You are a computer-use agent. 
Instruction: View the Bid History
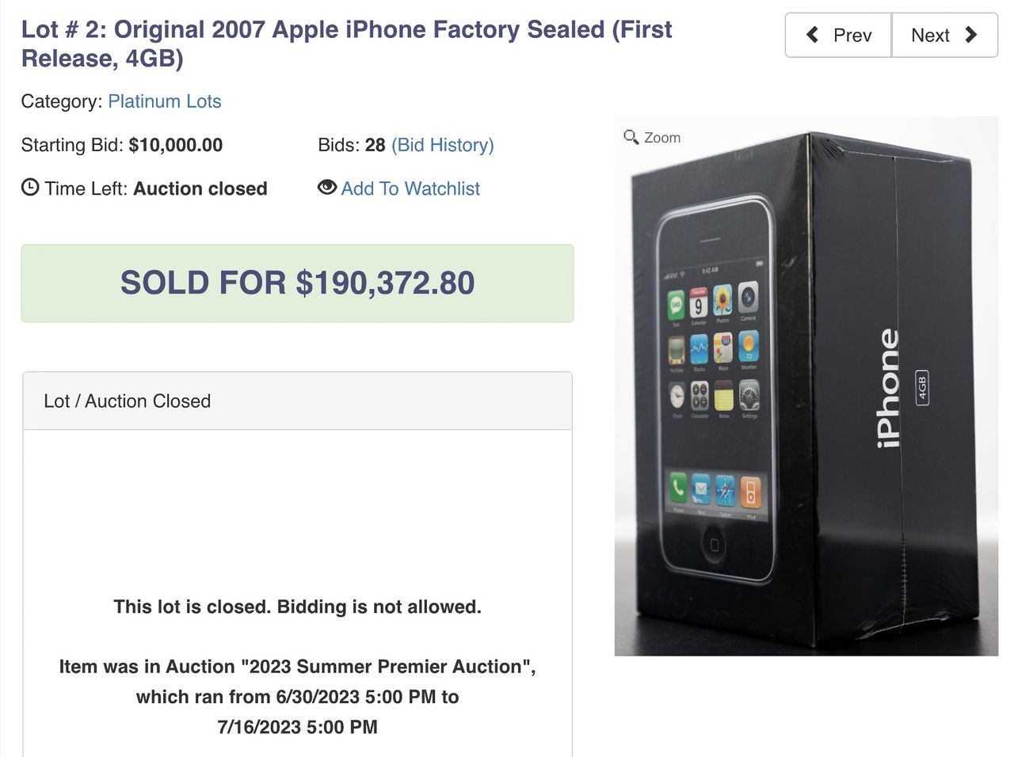coord(442,145)
